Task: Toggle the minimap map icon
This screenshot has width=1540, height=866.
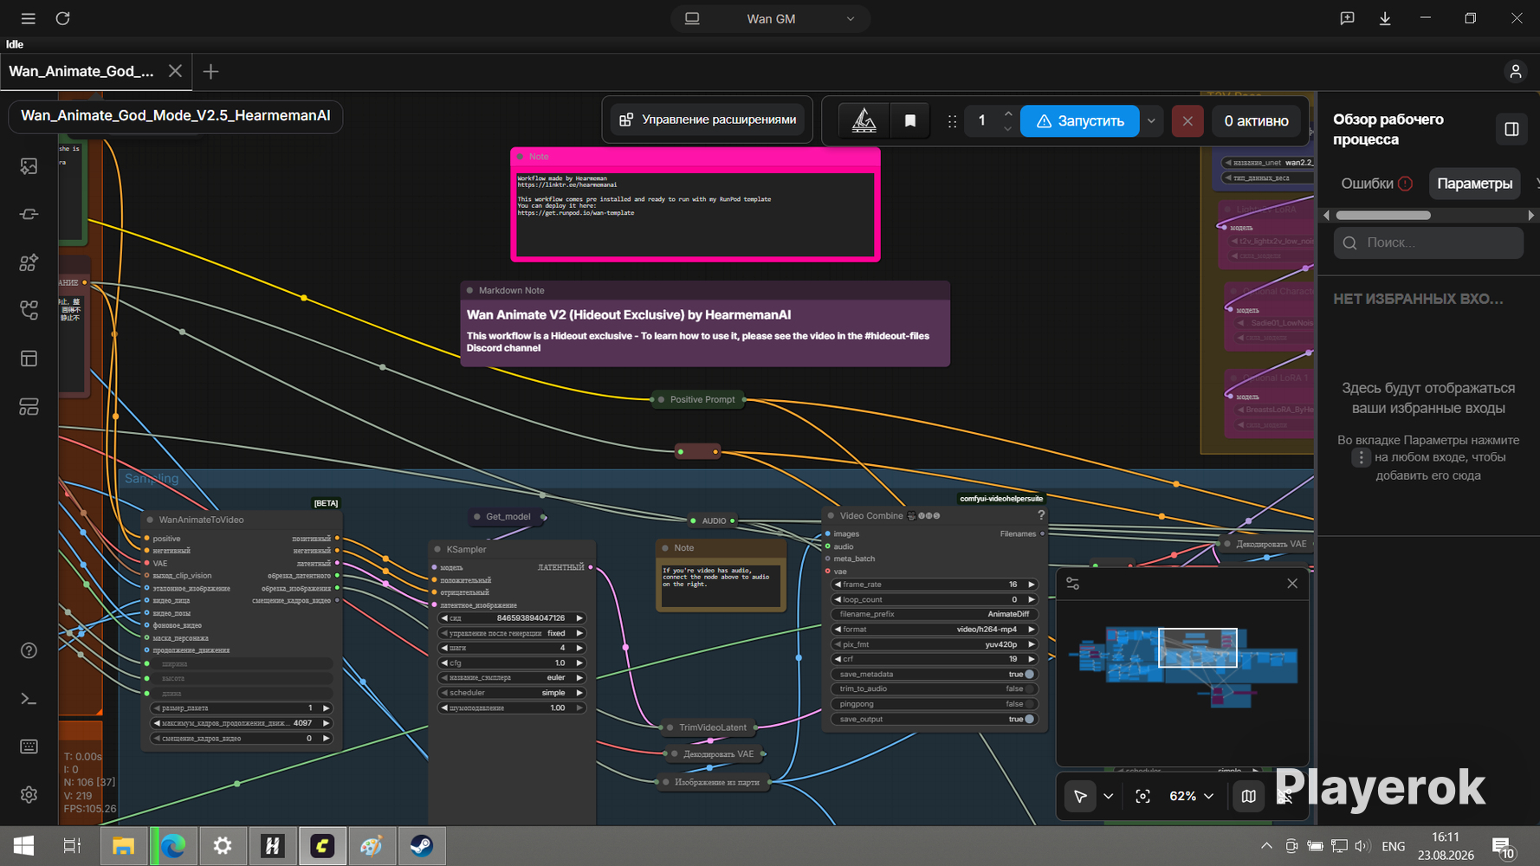Action: [1248, 796]
